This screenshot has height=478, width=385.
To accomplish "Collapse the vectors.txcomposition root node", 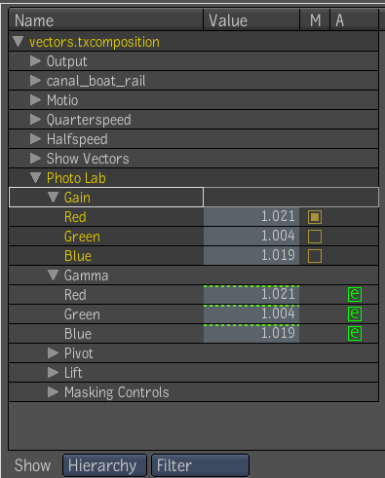I will [19, 41].
